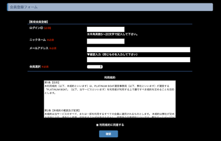Focus the ニックネーム text field
This screenshot has height=141, width=221.
[x=106, y=41]
